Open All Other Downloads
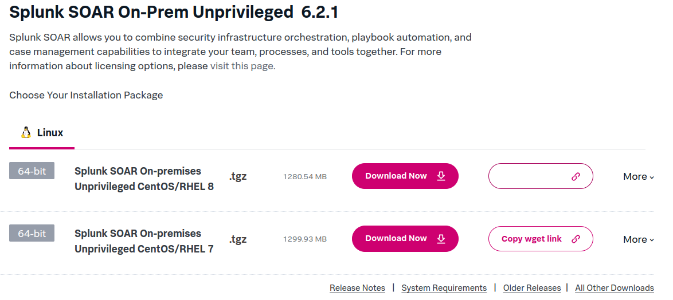 pyautogui.click(x=614, y=288)
